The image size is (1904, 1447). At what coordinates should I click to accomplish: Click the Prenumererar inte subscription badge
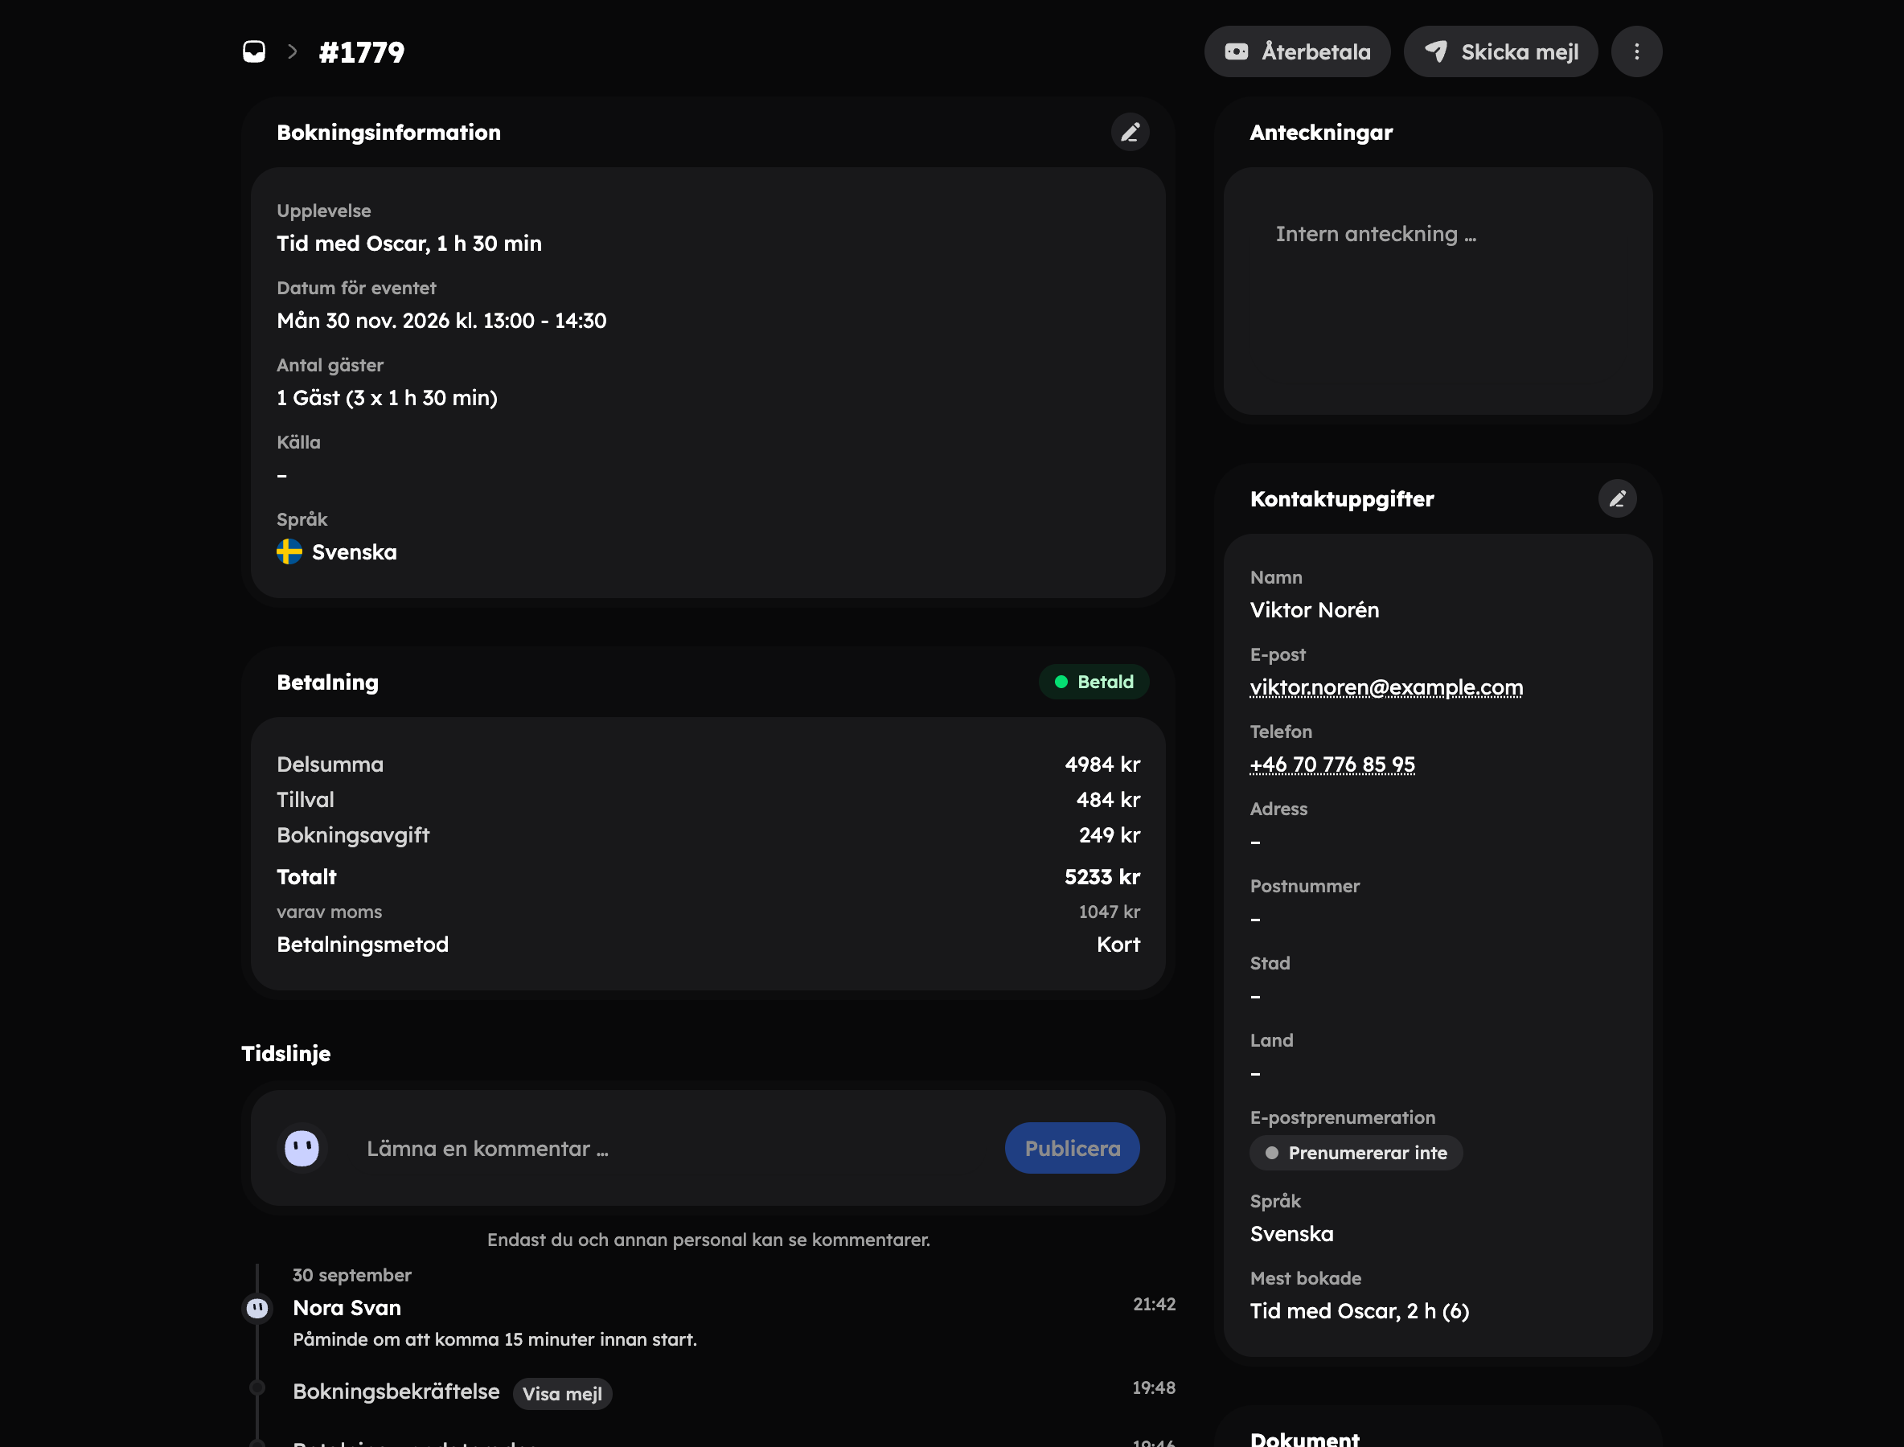point(1356,1153)
